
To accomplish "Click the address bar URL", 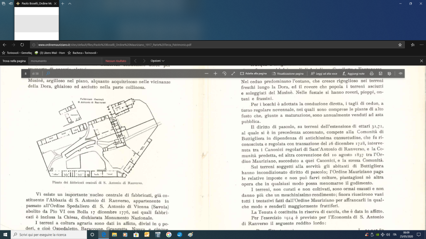I will tap(115, 45).
